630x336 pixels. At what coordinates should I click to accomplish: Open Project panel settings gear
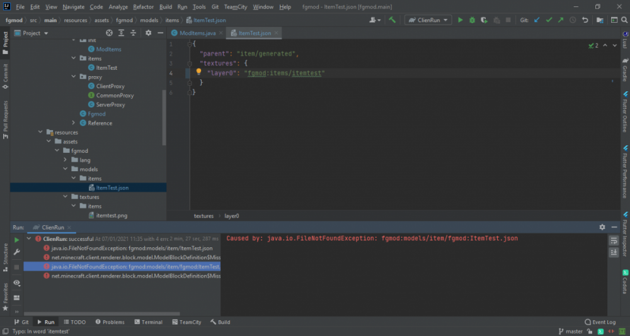[x=148, y=33]
